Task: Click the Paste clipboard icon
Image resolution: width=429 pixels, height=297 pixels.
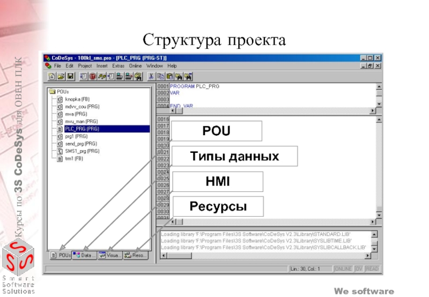Action: tap(169, 77)
